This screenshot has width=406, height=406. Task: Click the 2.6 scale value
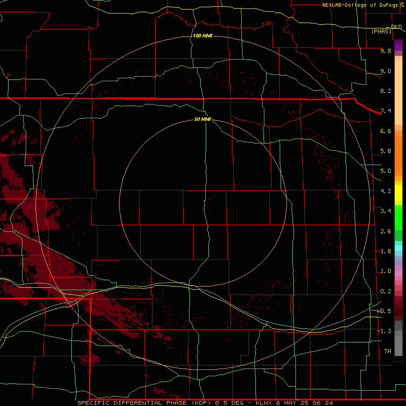click(386, 231)
